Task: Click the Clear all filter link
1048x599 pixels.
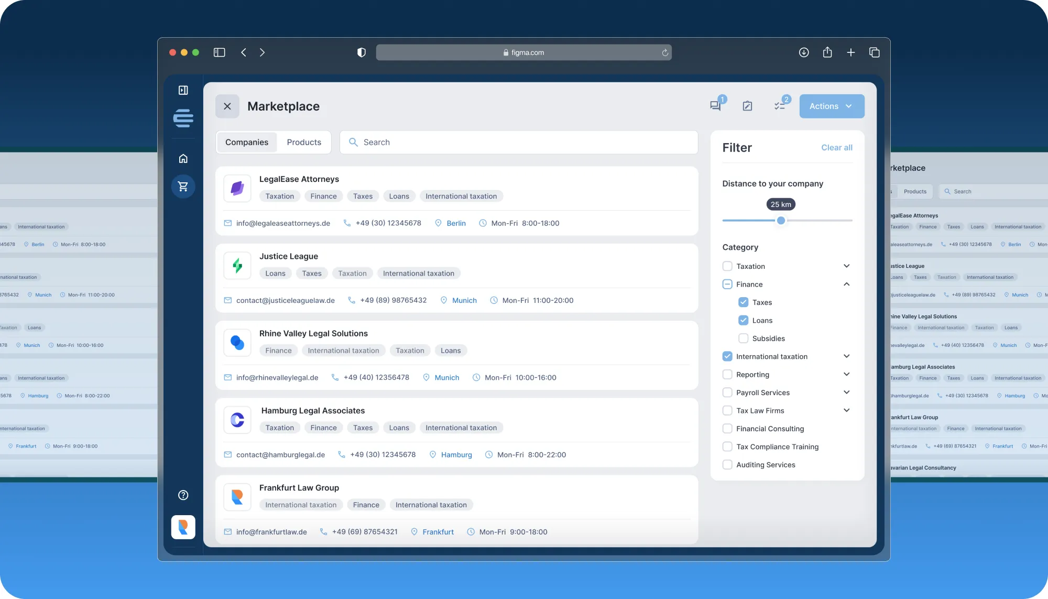Action: pos(836,148)
